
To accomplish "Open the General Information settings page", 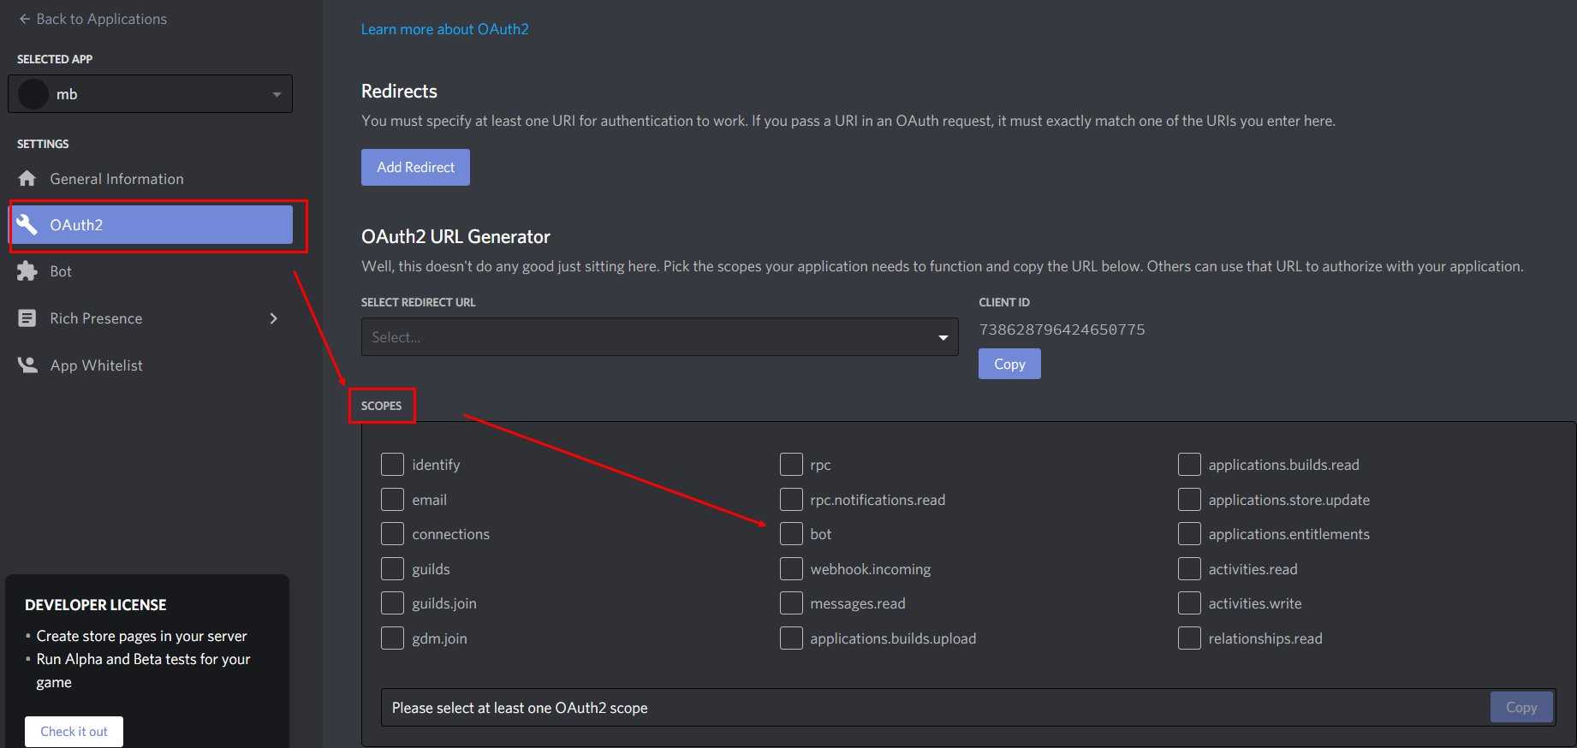I will click(116, 179).
